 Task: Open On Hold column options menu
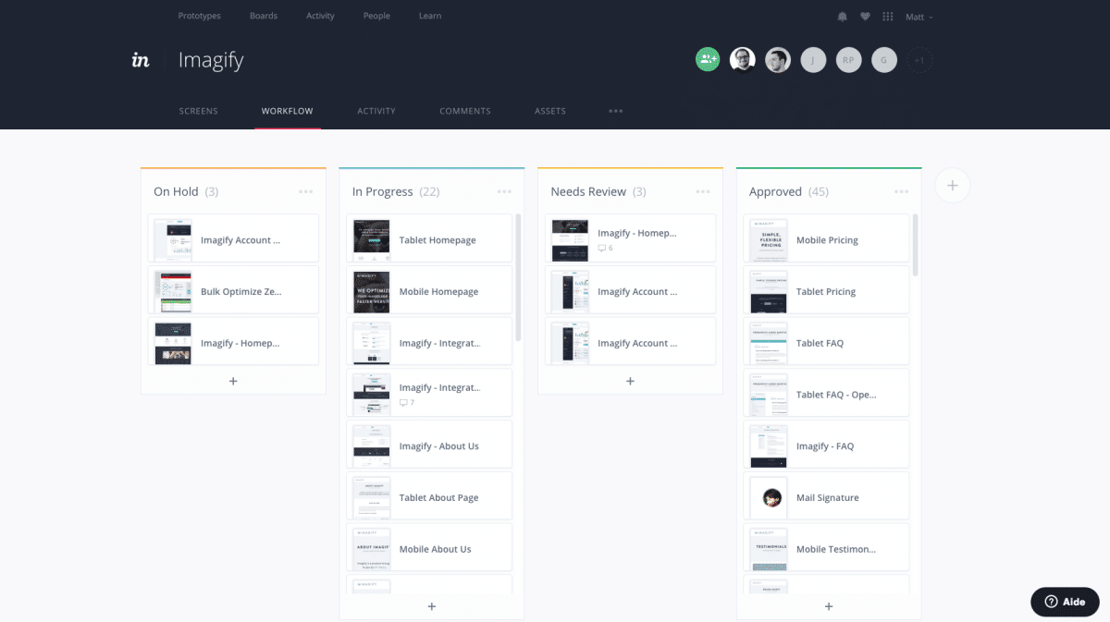click(306, 191)
